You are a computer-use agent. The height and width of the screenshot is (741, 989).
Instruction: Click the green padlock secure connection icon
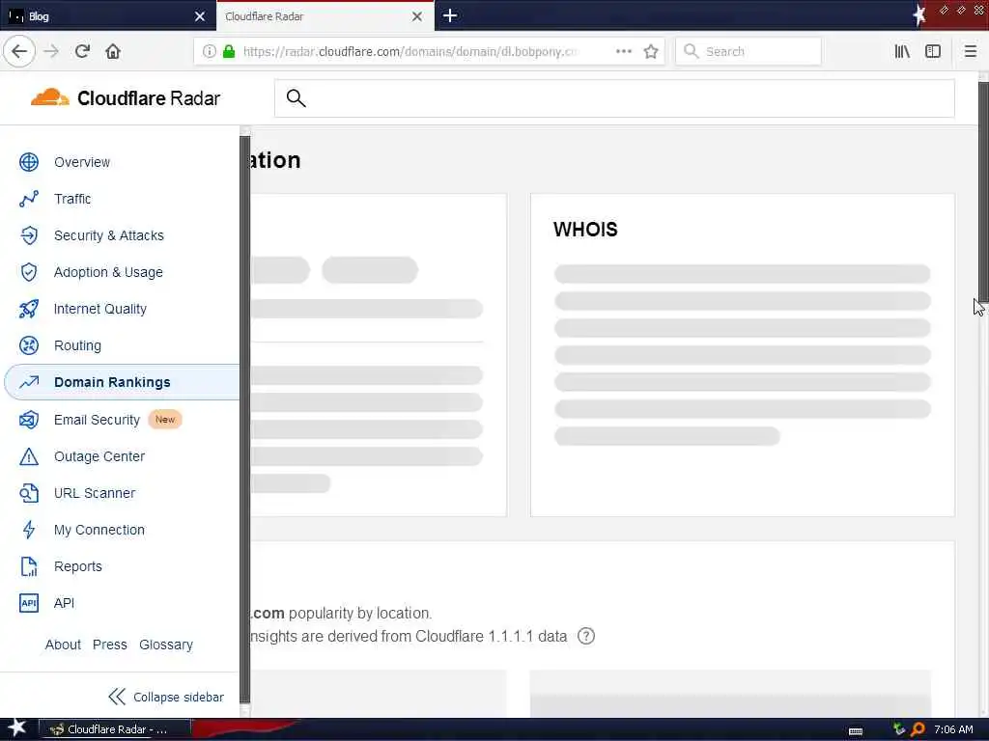(x=229, y=51)
